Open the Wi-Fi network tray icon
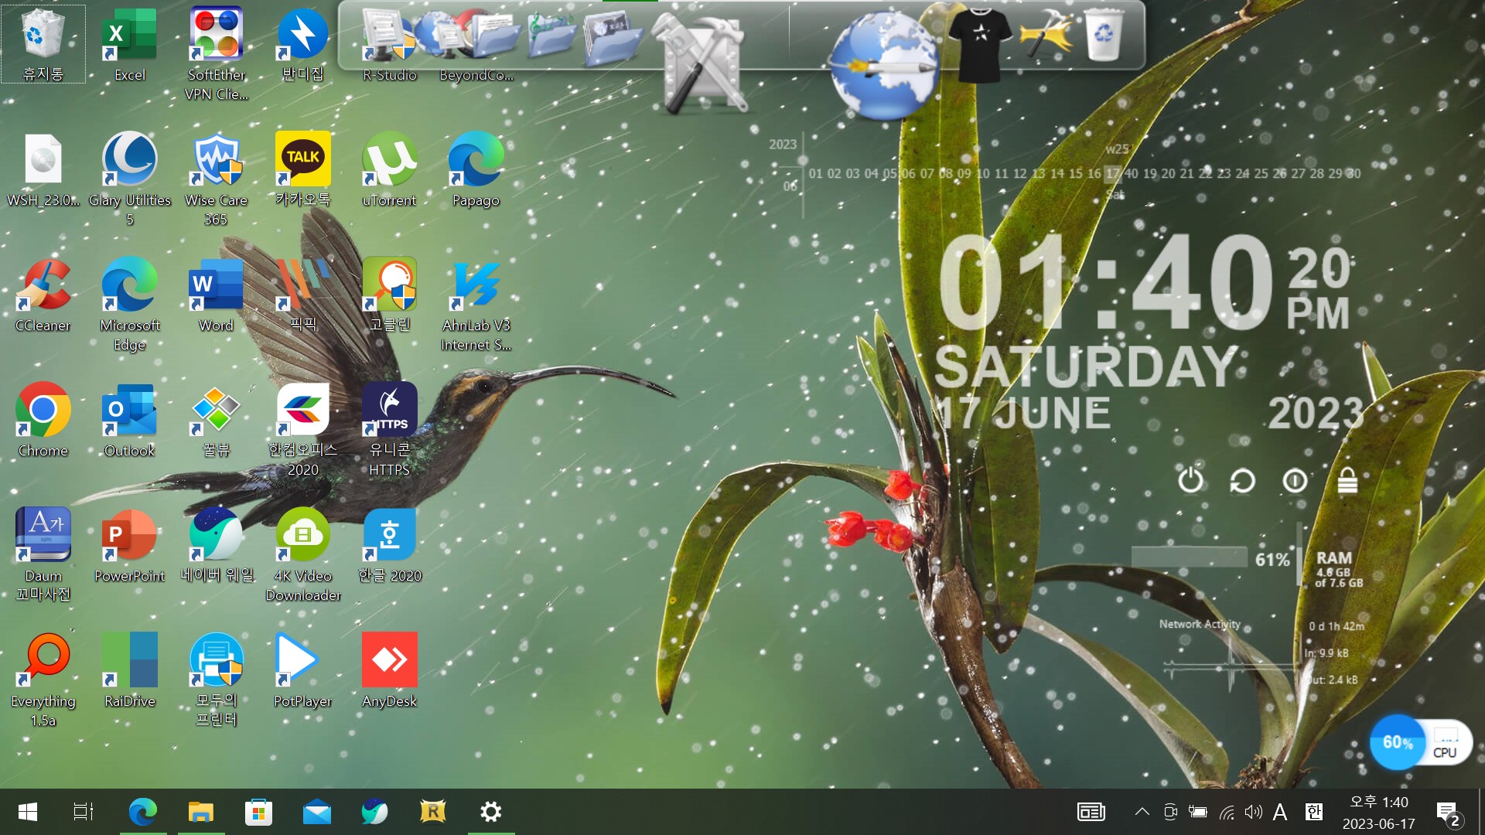Viewport: 1485px width, 835px height. [1227, 812]
